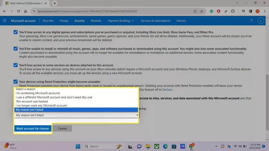Open Microsoft Store from taskbar
The image size is (269, 151).
[x=174, y=146]
